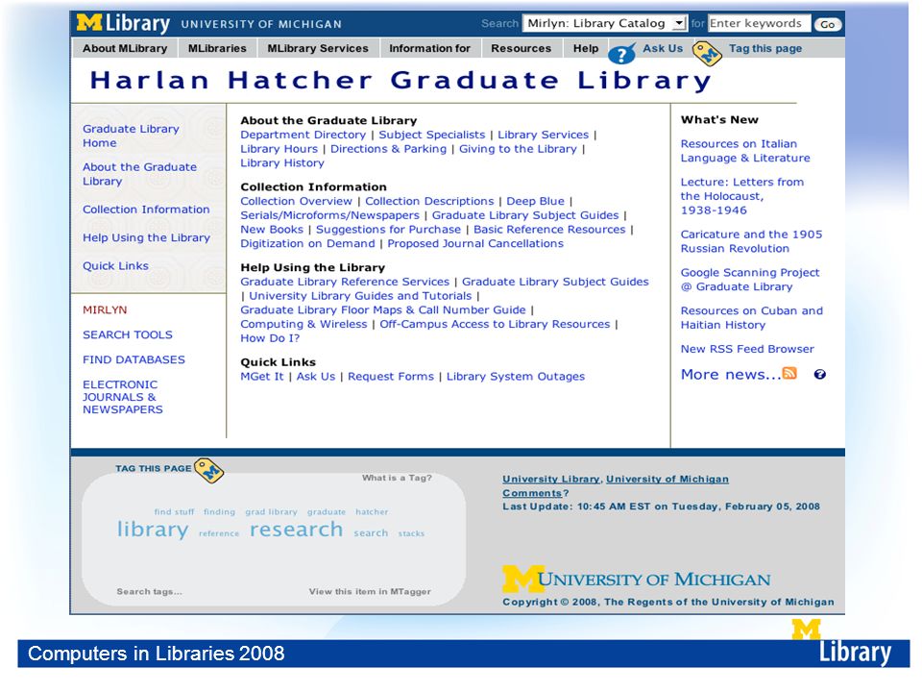This screenshot has width=922, height=692.
Task: Click View this item in MTagger
Action: click(x=370, y=591)
